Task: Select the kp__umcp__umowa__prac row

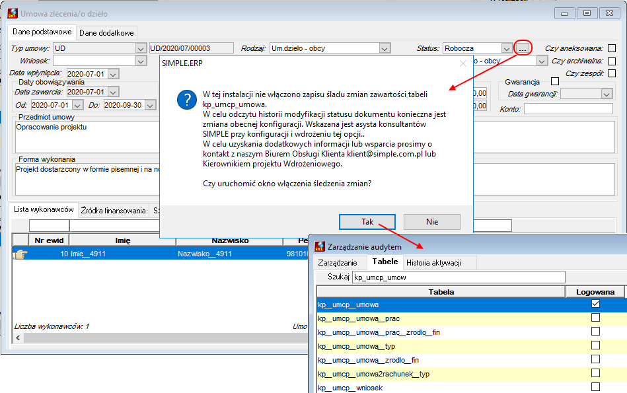Action: point(472,318)
